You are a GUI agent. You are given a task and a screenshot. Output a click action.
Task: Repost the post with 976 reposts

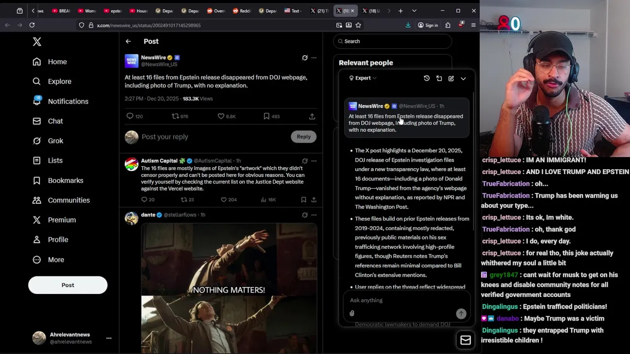[175, 116]
